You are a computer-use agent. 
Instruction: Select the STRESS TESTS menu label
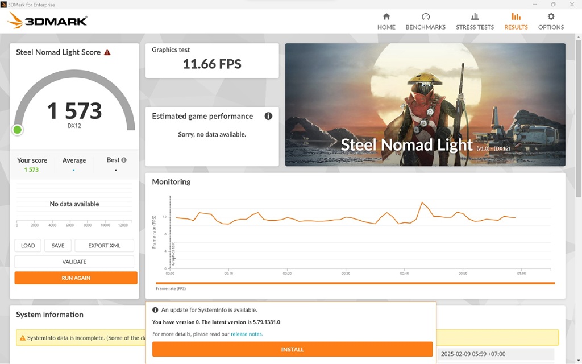(x=475, y=27)
